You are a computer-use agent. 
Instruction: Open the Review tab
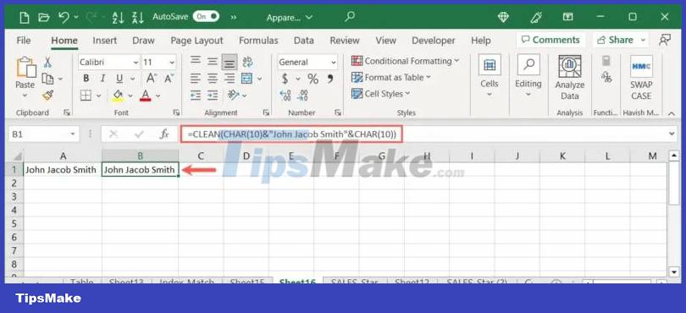(345, 41)
